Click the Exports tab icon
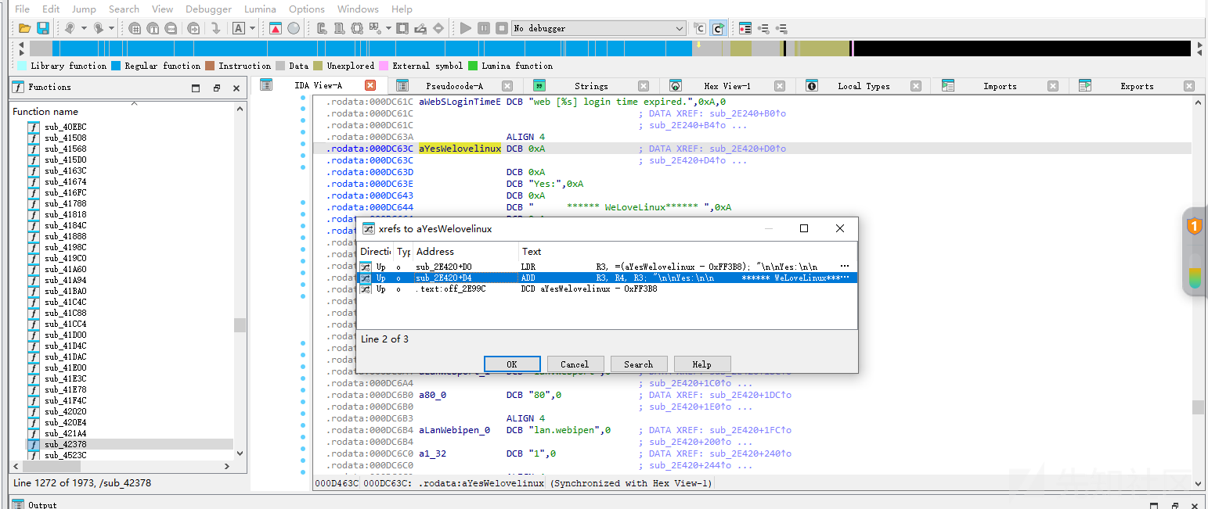 [x=1085, y=86]
